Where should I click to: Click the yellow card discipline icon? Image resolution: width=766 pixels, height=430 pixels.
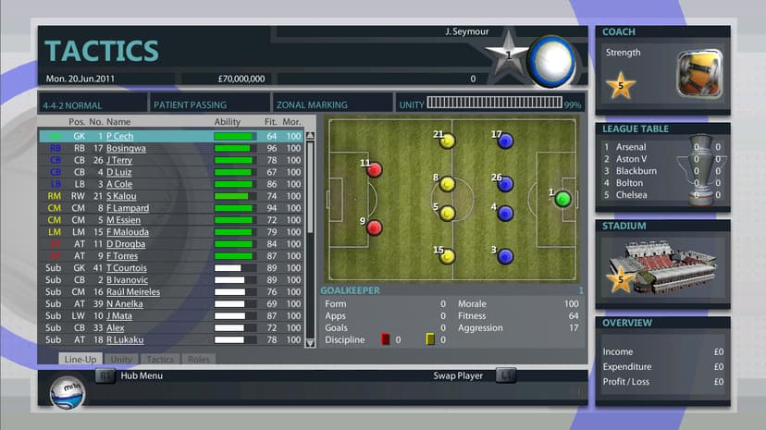(430, 339)
